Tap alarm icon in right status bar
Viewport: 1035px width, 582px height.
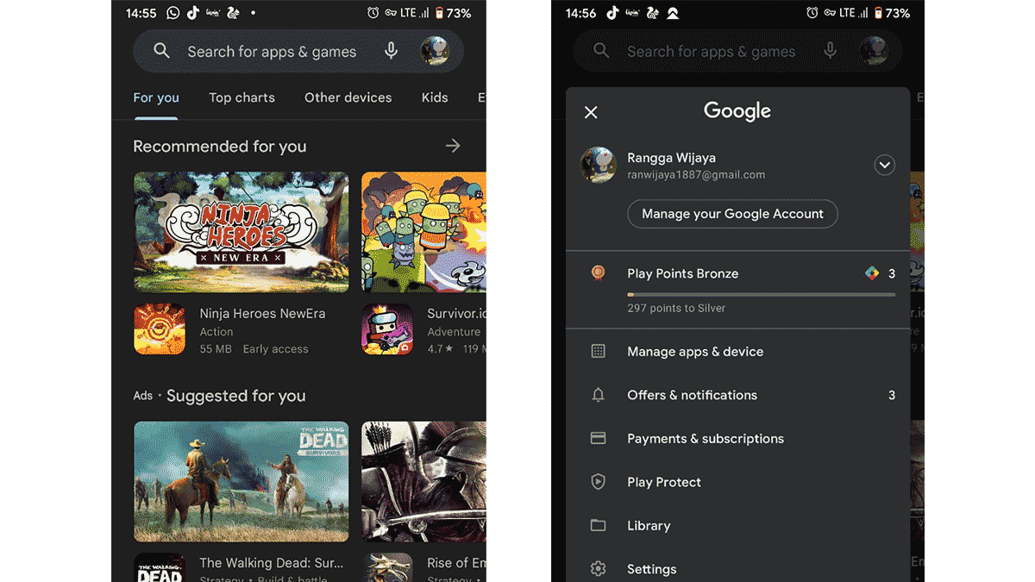coord(812,13)
